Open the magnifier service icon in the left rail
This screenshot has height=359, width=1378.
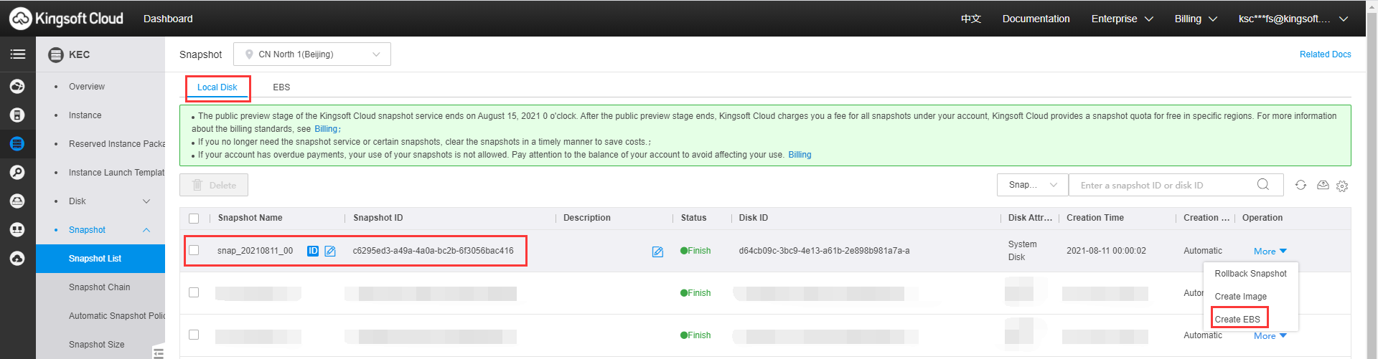point(18,173)
